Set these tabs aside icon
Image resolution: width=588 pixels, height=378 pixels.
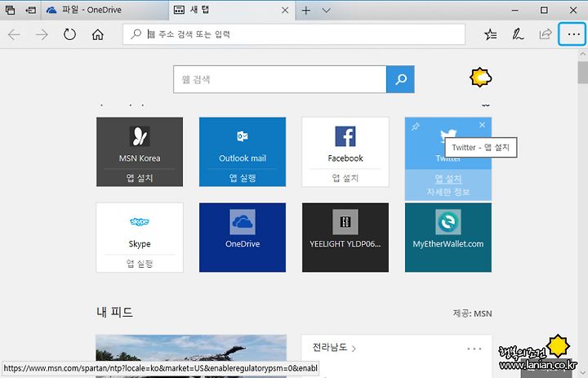coord(31,10)
